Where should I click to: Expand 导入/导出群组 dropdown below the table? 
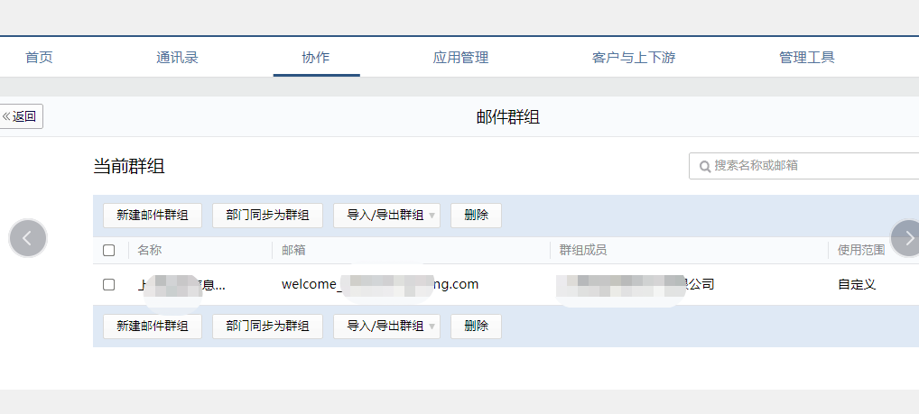click(386, 327)
